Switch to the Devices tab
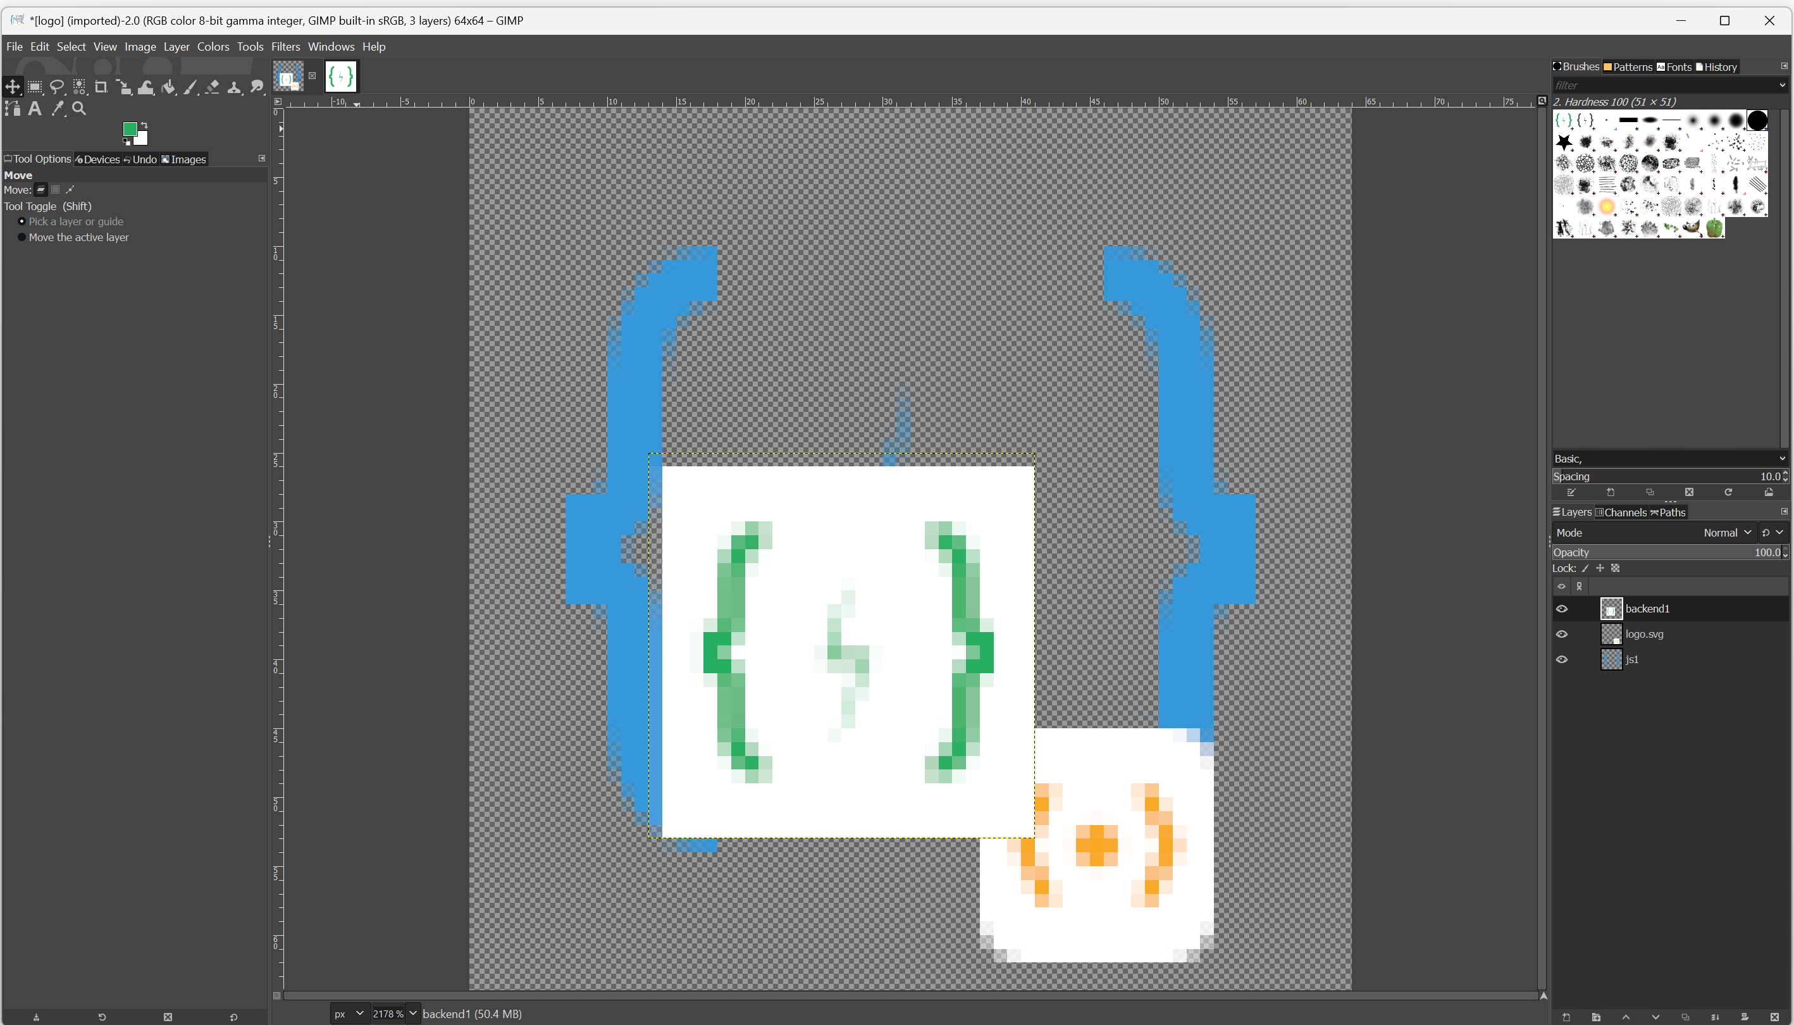The height and width of the screenshot is (1025, 1794). point(98,159)
